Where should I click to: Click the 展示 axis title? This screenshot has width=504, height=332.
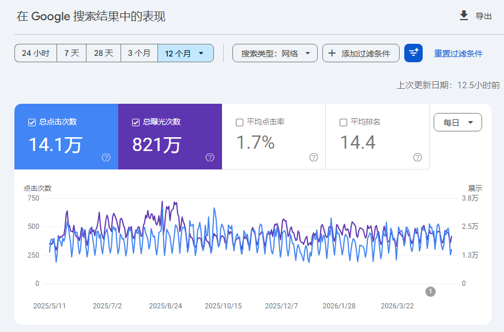click(x=475, y=188)
